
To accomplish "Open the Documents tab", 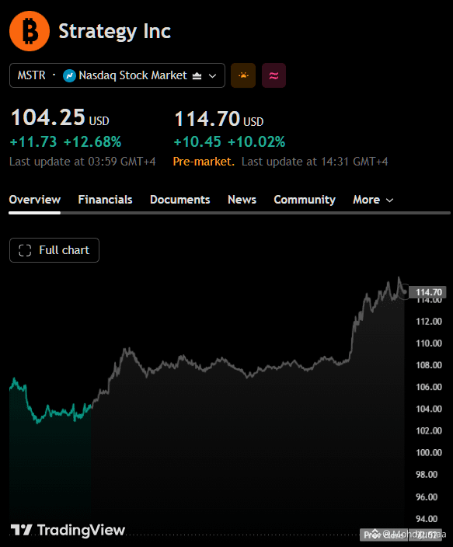I will [180, 200].
